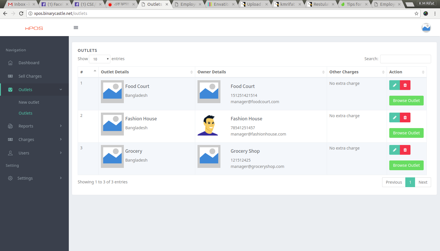Click the hamburger menu icon in header
Screen dimensions: 440x251
76,28
